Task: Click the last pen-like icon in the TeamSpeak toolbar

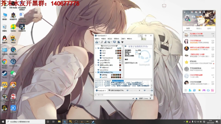Action: click(x=122, y=42)
